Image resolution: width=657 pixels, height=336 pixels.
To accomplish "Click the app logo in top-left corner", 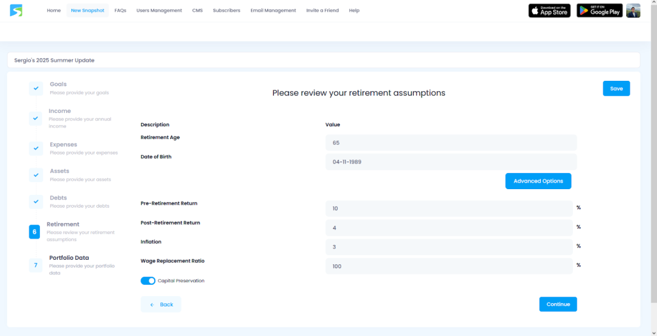I will click(x=16, y=10).
